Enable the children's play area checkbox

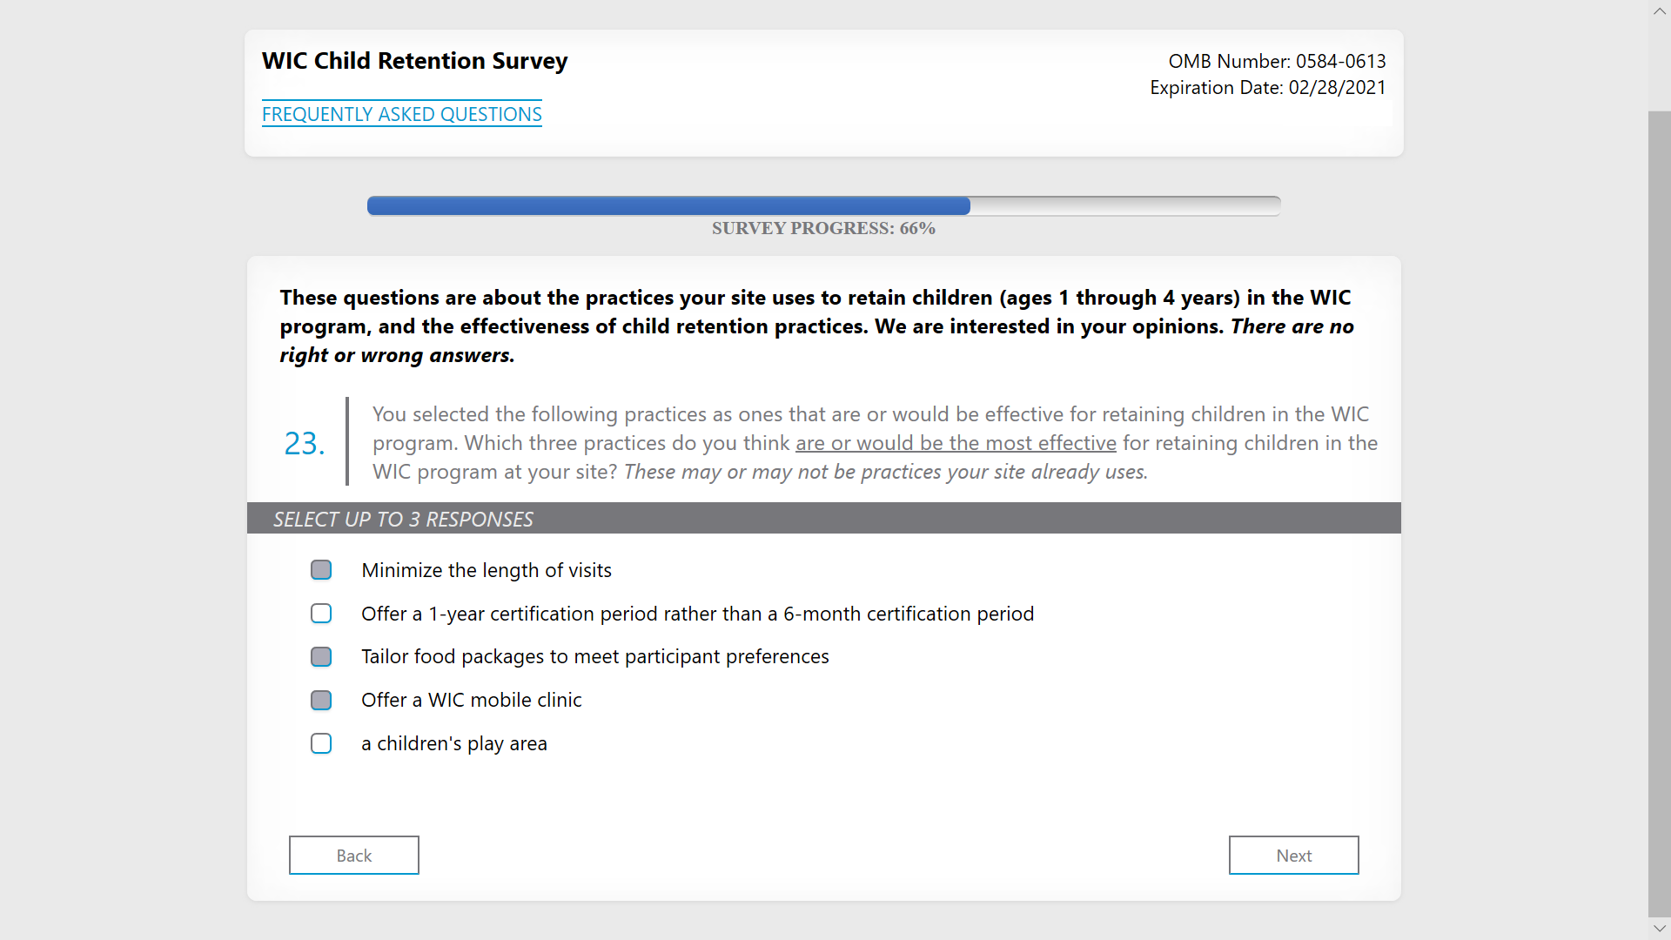click(x=321, y=743)
